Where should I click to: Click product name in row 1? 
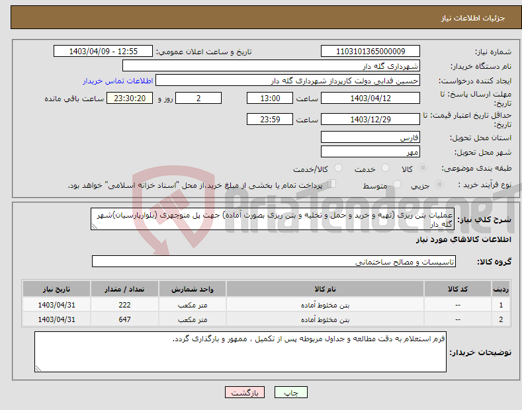coord(326,305)
